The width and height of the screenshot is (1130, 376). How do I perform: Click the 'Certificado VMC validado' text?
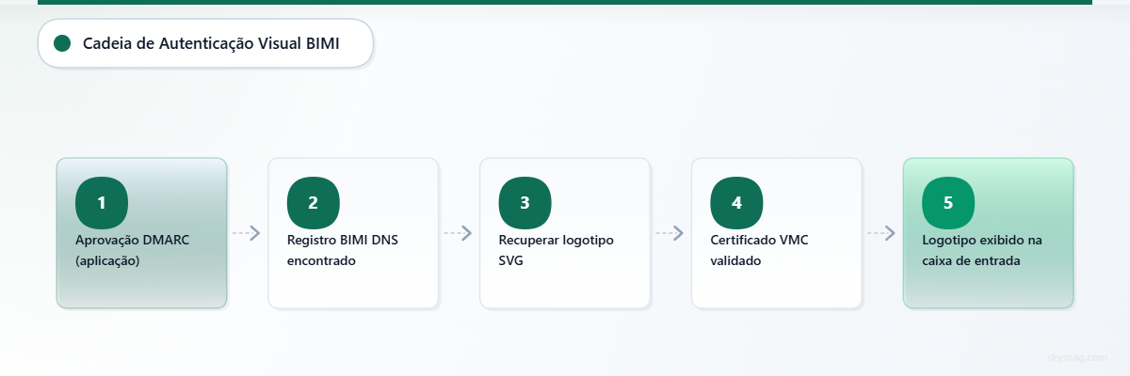pos(760,250)
